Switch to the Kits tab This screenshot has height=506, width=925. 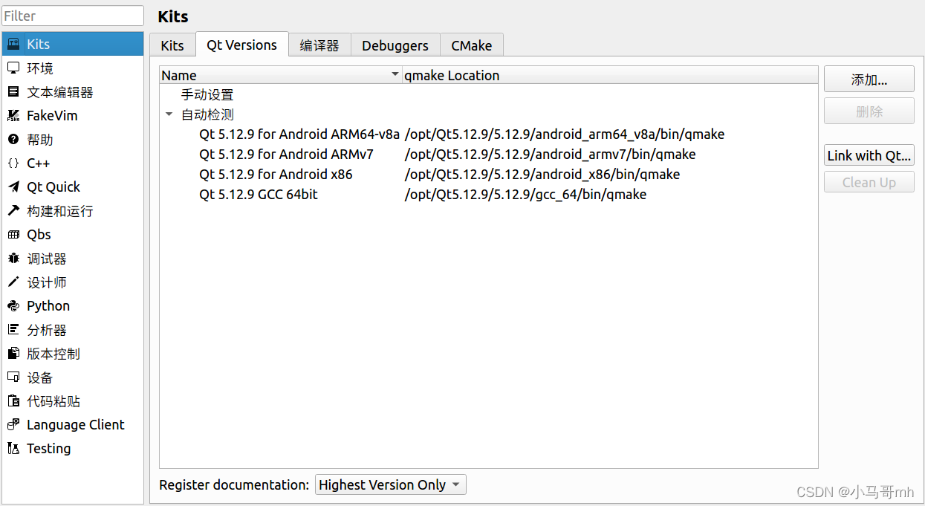point(172,45)
